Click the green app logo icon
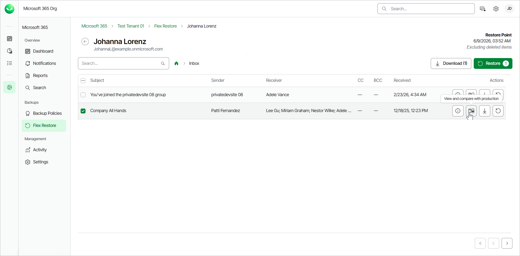 pyautogui.click(x=9, y=9)
